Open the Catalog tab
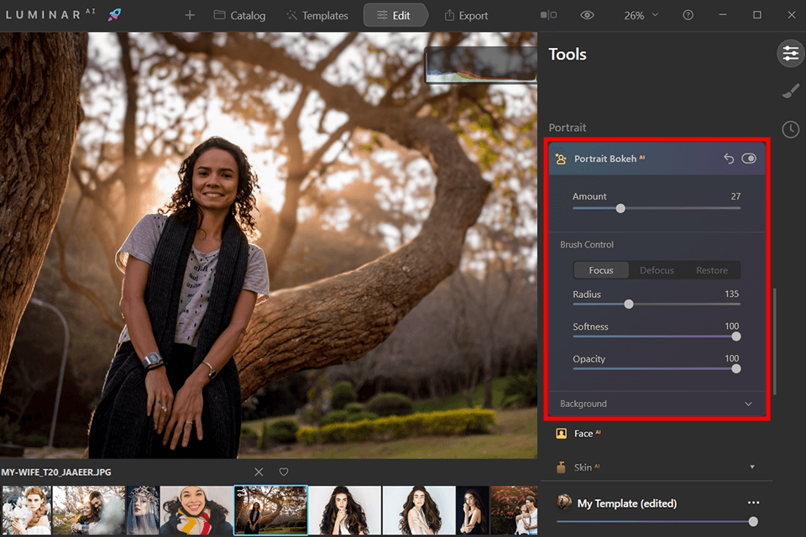 (x=239, y=15)
